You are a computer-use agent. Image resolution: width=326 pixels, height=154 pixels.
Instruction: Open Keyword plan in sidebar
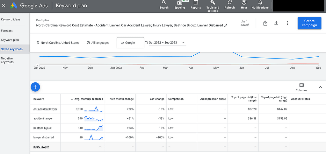(x=10, y=40)
